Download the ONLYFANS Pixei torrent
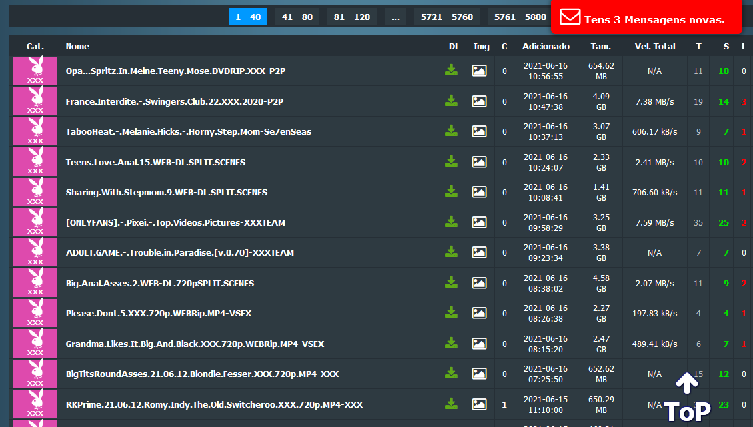 click(451, 222)
